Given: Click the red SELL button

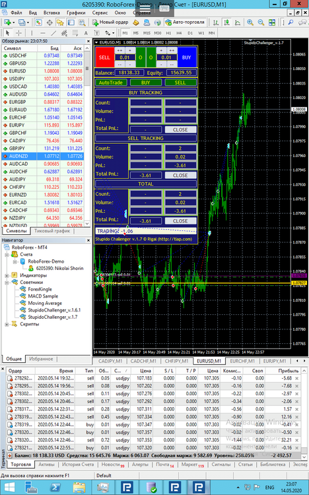Looking at the screenshot, I should [104, 57].
